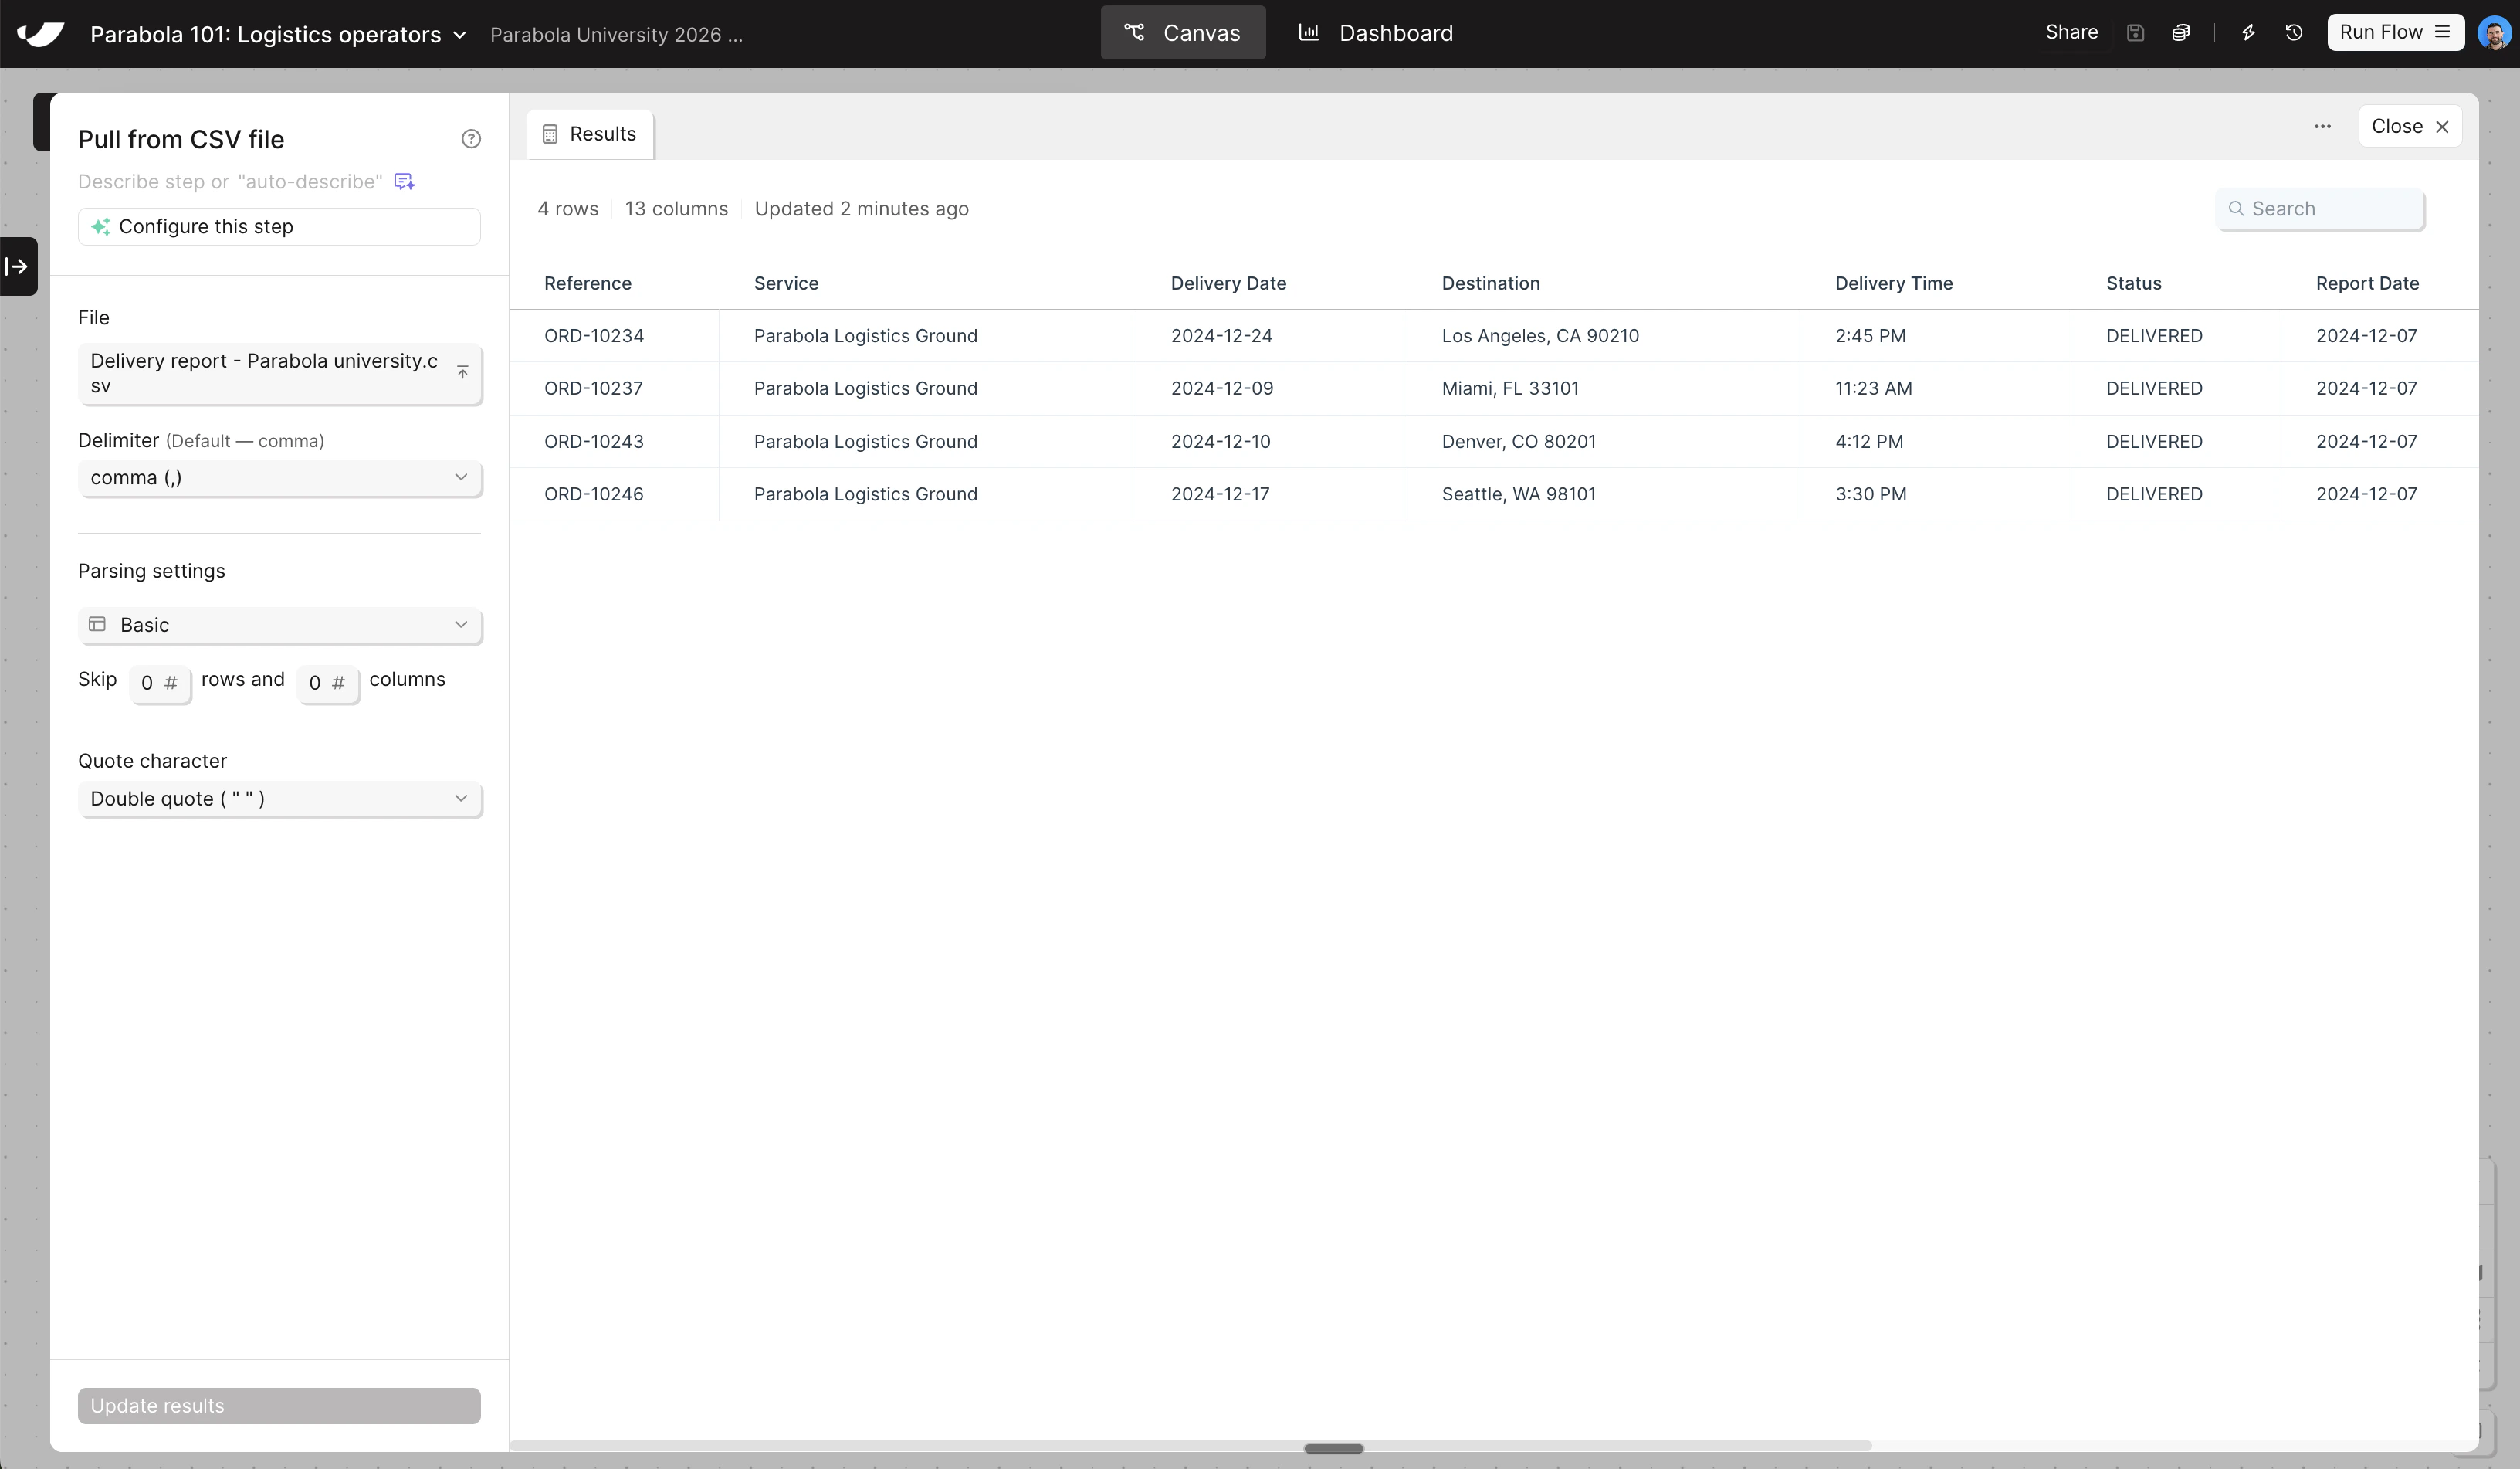Open the user profile avatar
Viewport: 2520px width, 1469px height.
(2494, 33)
